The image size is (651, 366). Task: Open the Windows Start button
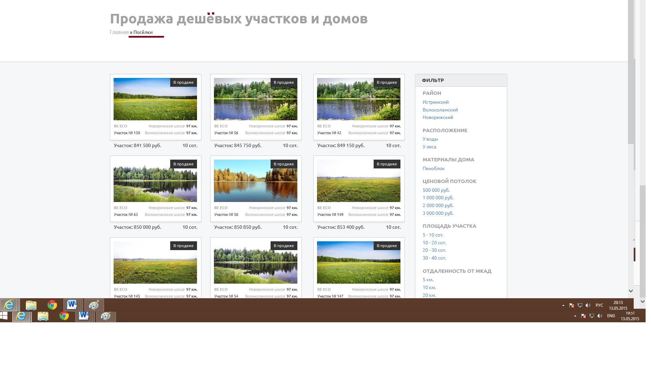[4, 316]
